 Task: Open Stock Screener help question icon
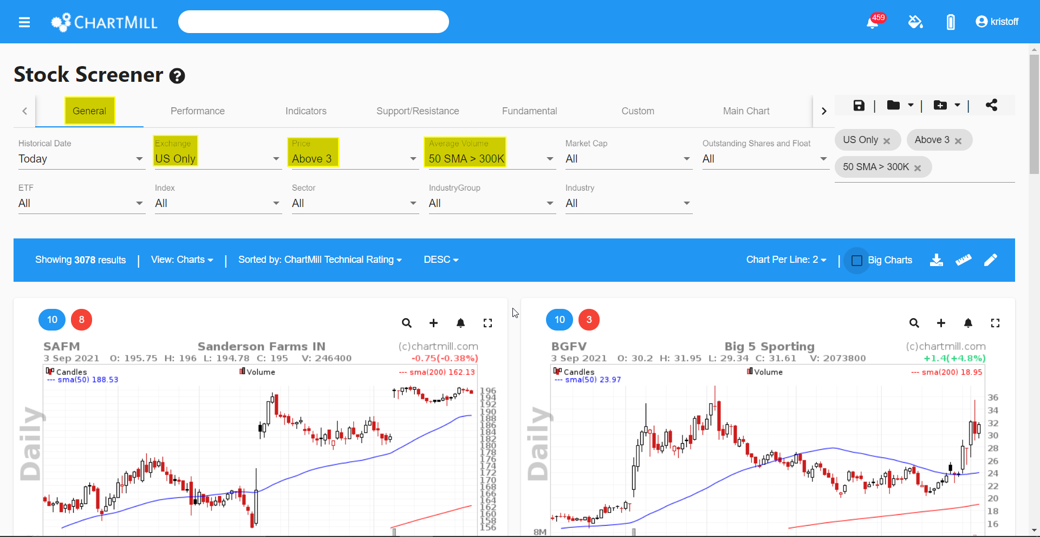click(x=177, y=76)
